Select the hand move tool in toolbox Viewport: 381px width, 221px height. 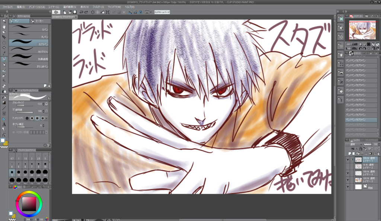pos(4,26)
